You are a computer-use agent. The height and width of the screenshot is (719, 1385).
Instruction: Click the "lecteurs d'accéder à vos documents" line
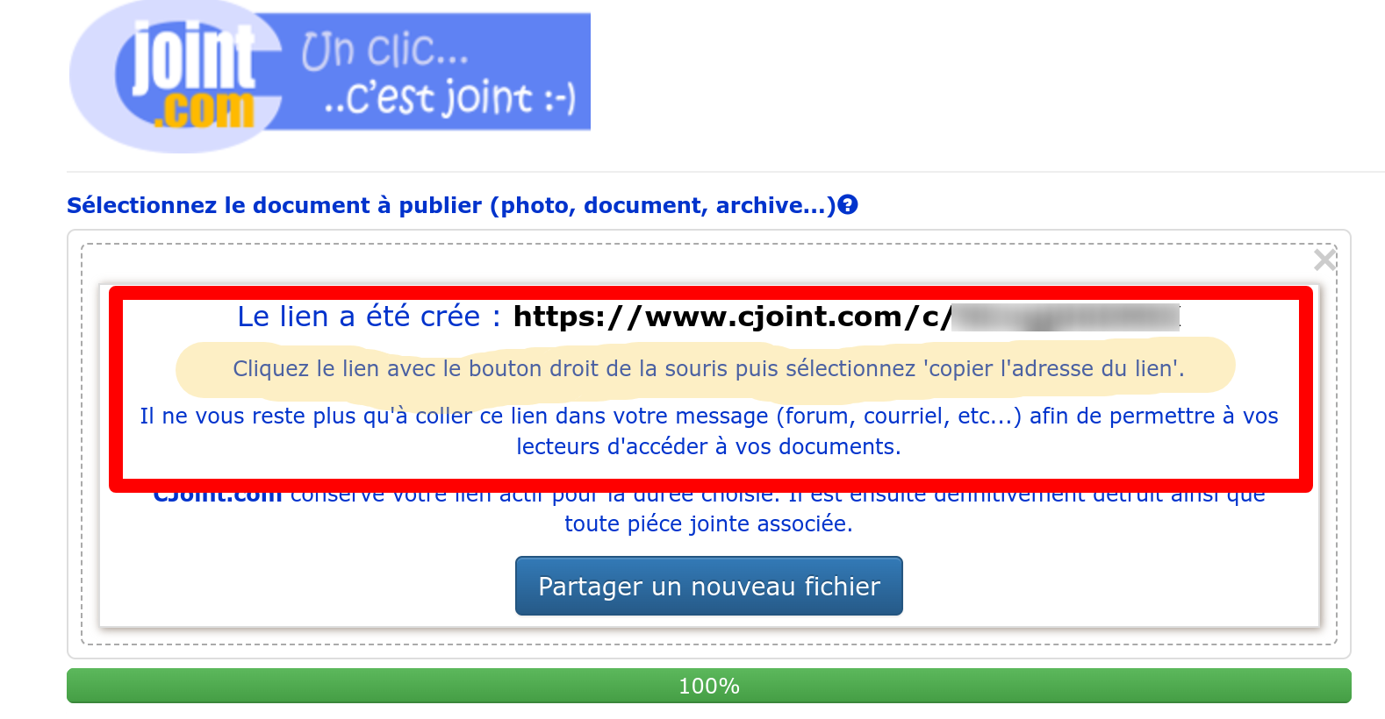click(x=708, y=446)
